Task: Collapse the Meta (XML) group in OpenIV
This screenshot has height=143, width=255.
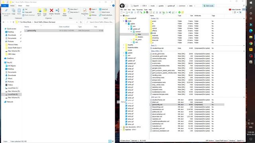Action: [244, 51]
